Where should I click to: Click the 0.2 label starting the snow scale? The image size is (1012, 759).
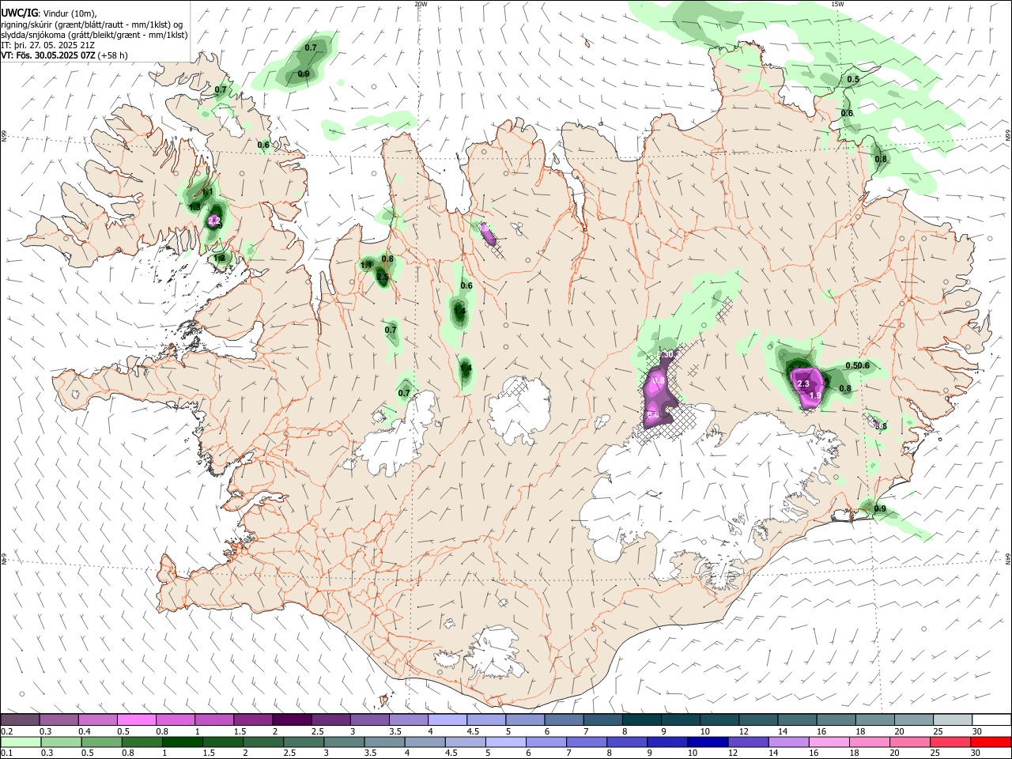point(6,731)
